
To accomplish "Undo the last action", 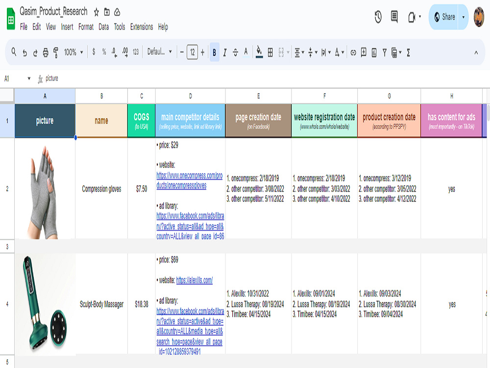I will click(24, 53).
